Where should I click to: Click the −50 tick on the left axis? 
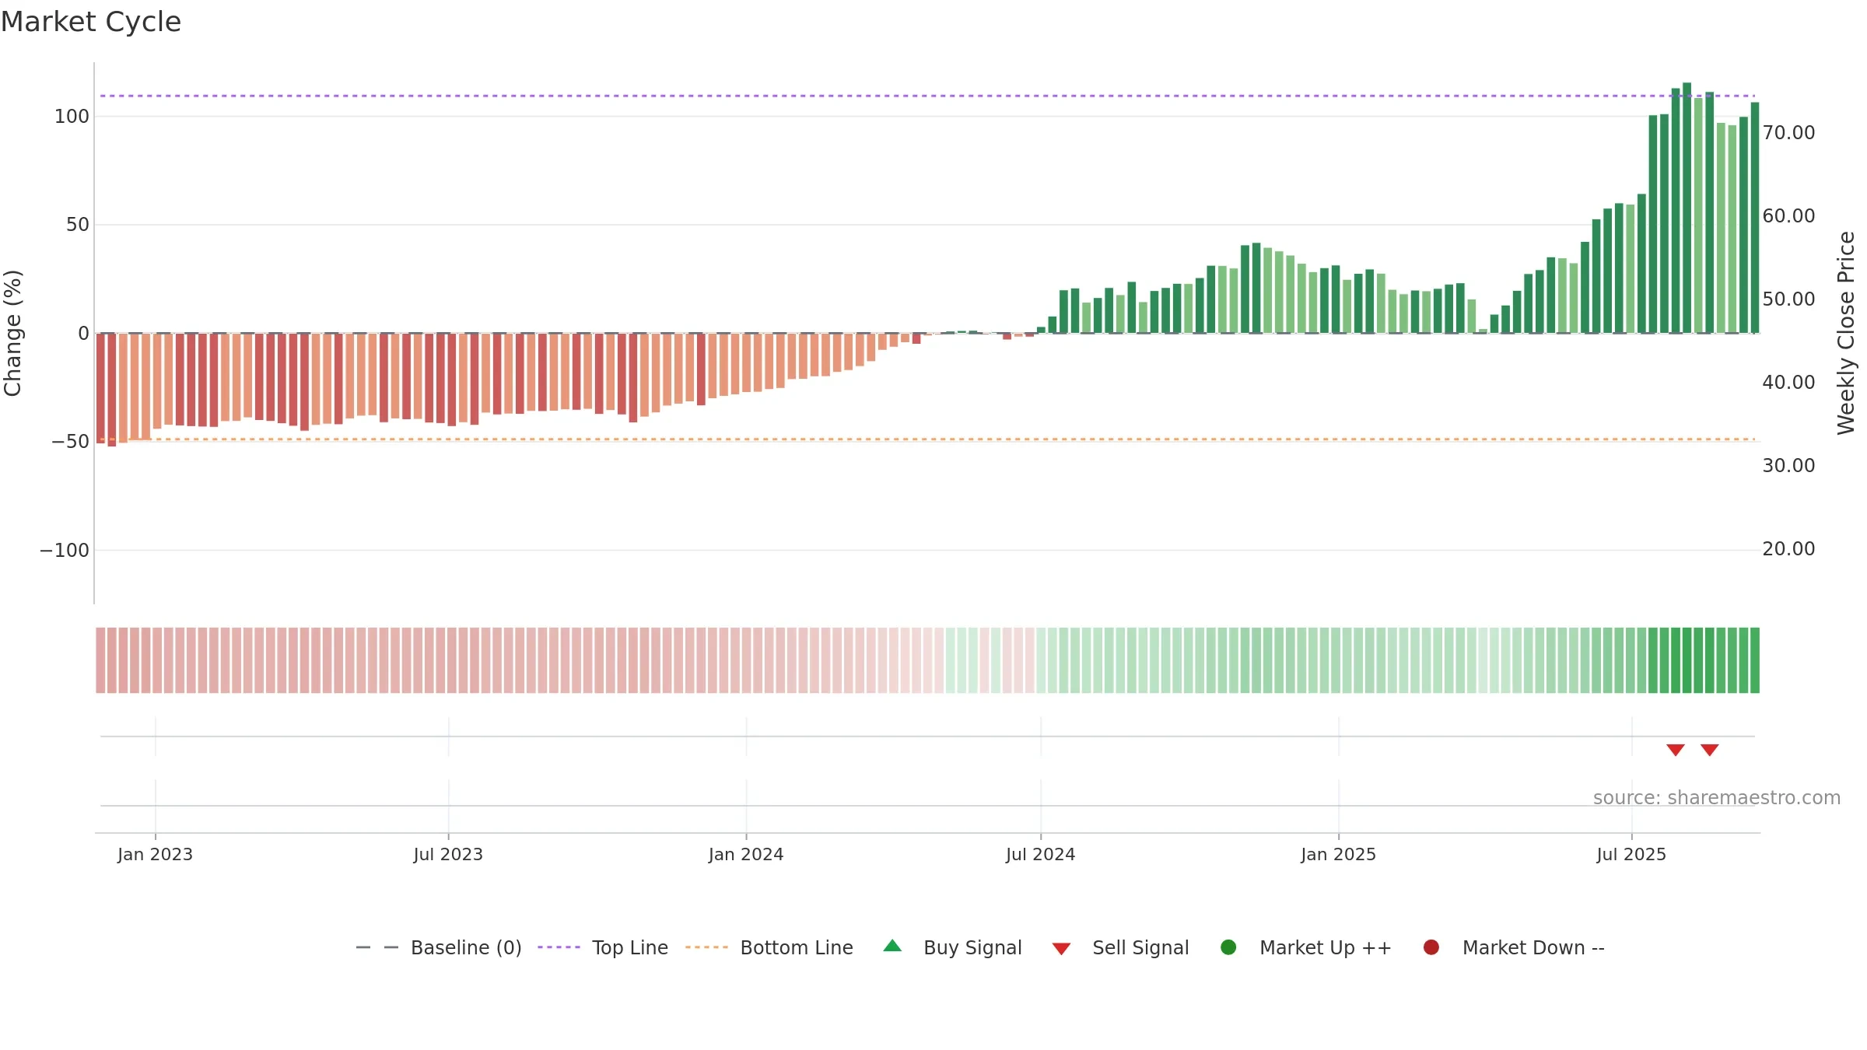point(70,442)
